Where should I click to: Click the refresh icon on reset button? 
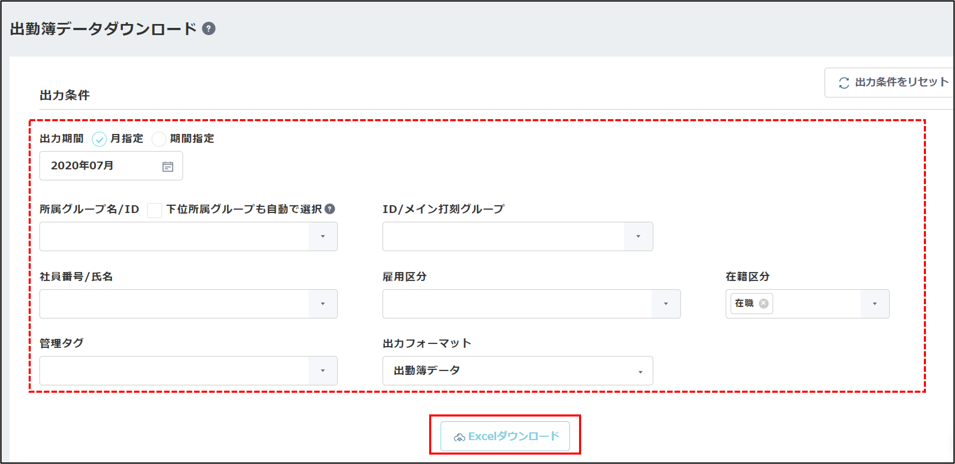coord(844,83)
